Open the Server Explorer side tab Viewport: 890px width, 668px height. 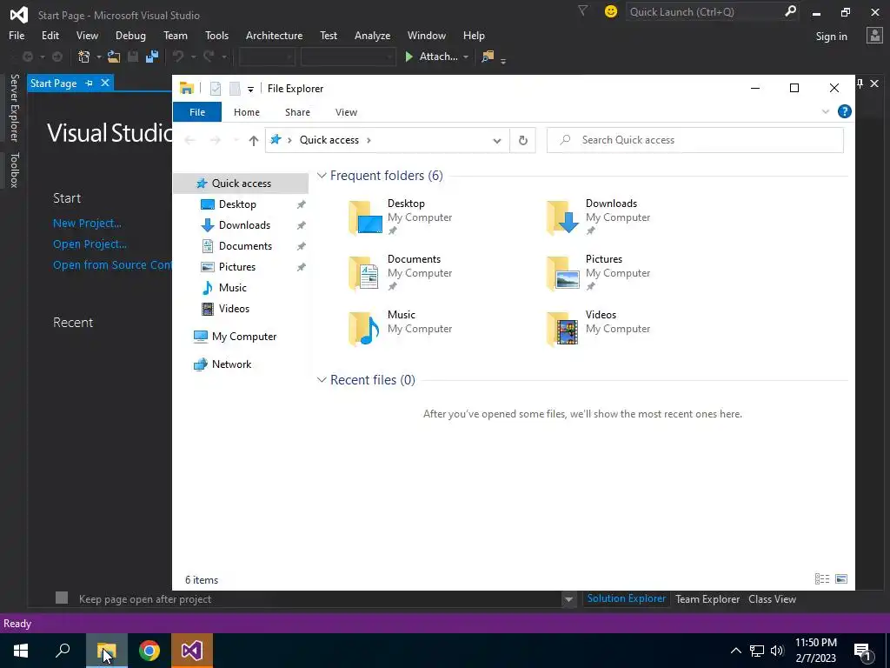pyautogui.click(x=15, y=107)
